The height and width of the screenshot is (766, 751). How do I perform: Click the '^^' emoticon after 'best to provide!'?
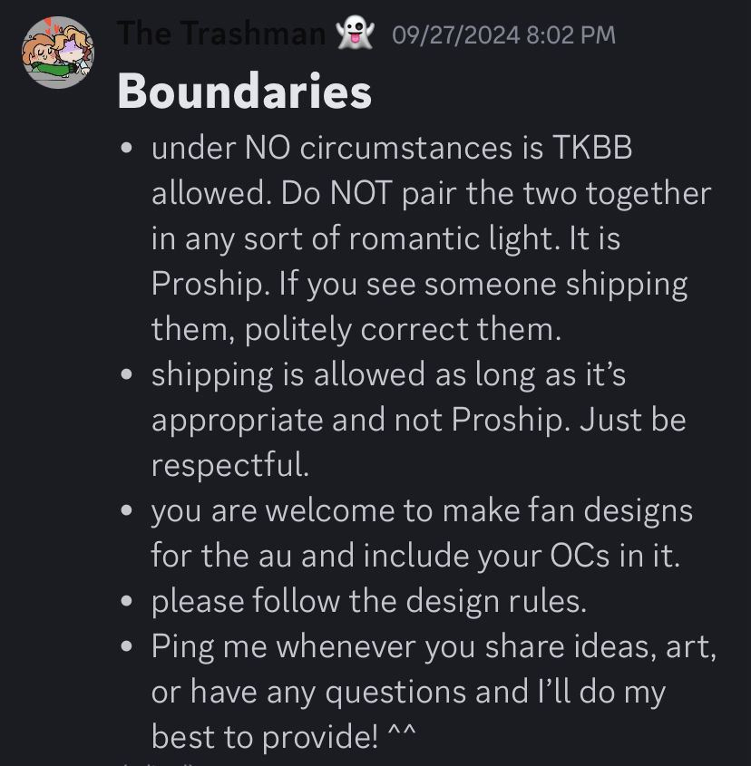pyautogui.click(x=402, y=732)
